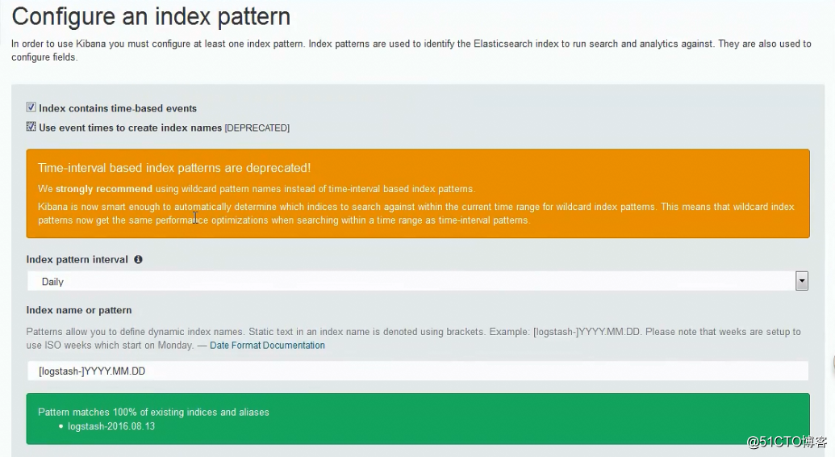
Task: Click the info icon beside Index pattern interval
Action: click(138, 260)
